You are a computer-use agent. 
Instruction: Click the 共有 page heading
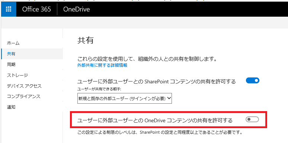(86, 40)
